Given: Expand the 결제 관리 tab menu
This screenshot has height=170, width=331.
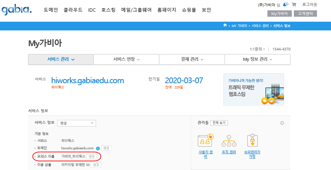Looking at the screenshot, I should coord(192,59).
